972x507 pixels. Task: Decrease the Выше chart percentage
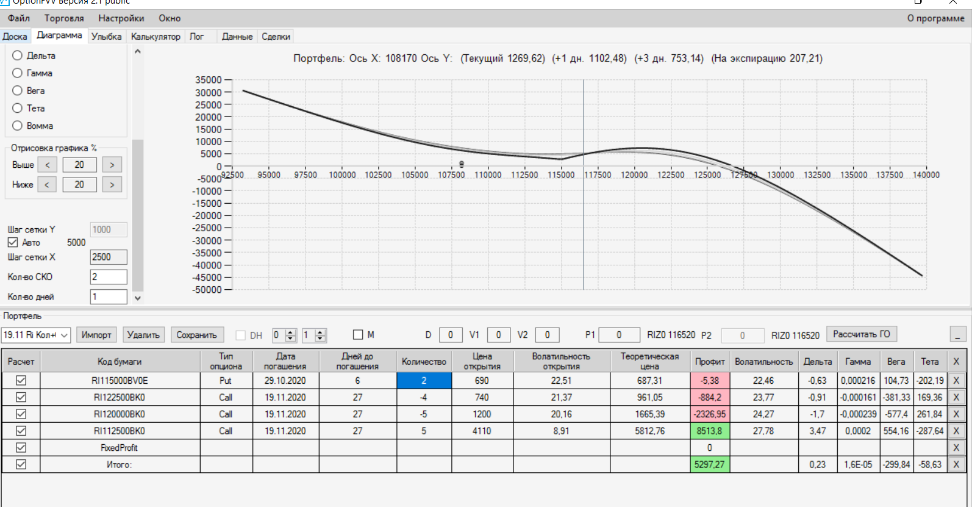(x=47, y=165)
